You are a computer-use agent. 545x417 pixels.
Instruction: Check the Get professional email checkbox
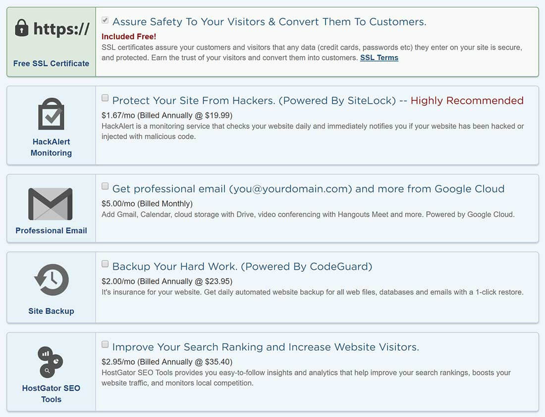tap(105, 186)
